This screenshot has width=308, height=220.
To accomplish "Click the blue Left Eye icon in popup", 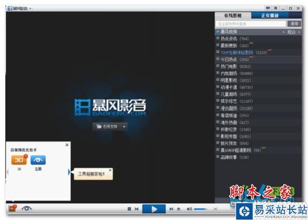I will pyautogui.click(x=38, y=160).
